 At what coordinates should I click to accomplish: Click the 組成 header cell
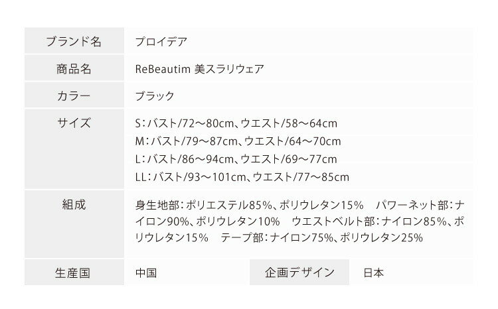pyautogui.click(x=74, y=204)
